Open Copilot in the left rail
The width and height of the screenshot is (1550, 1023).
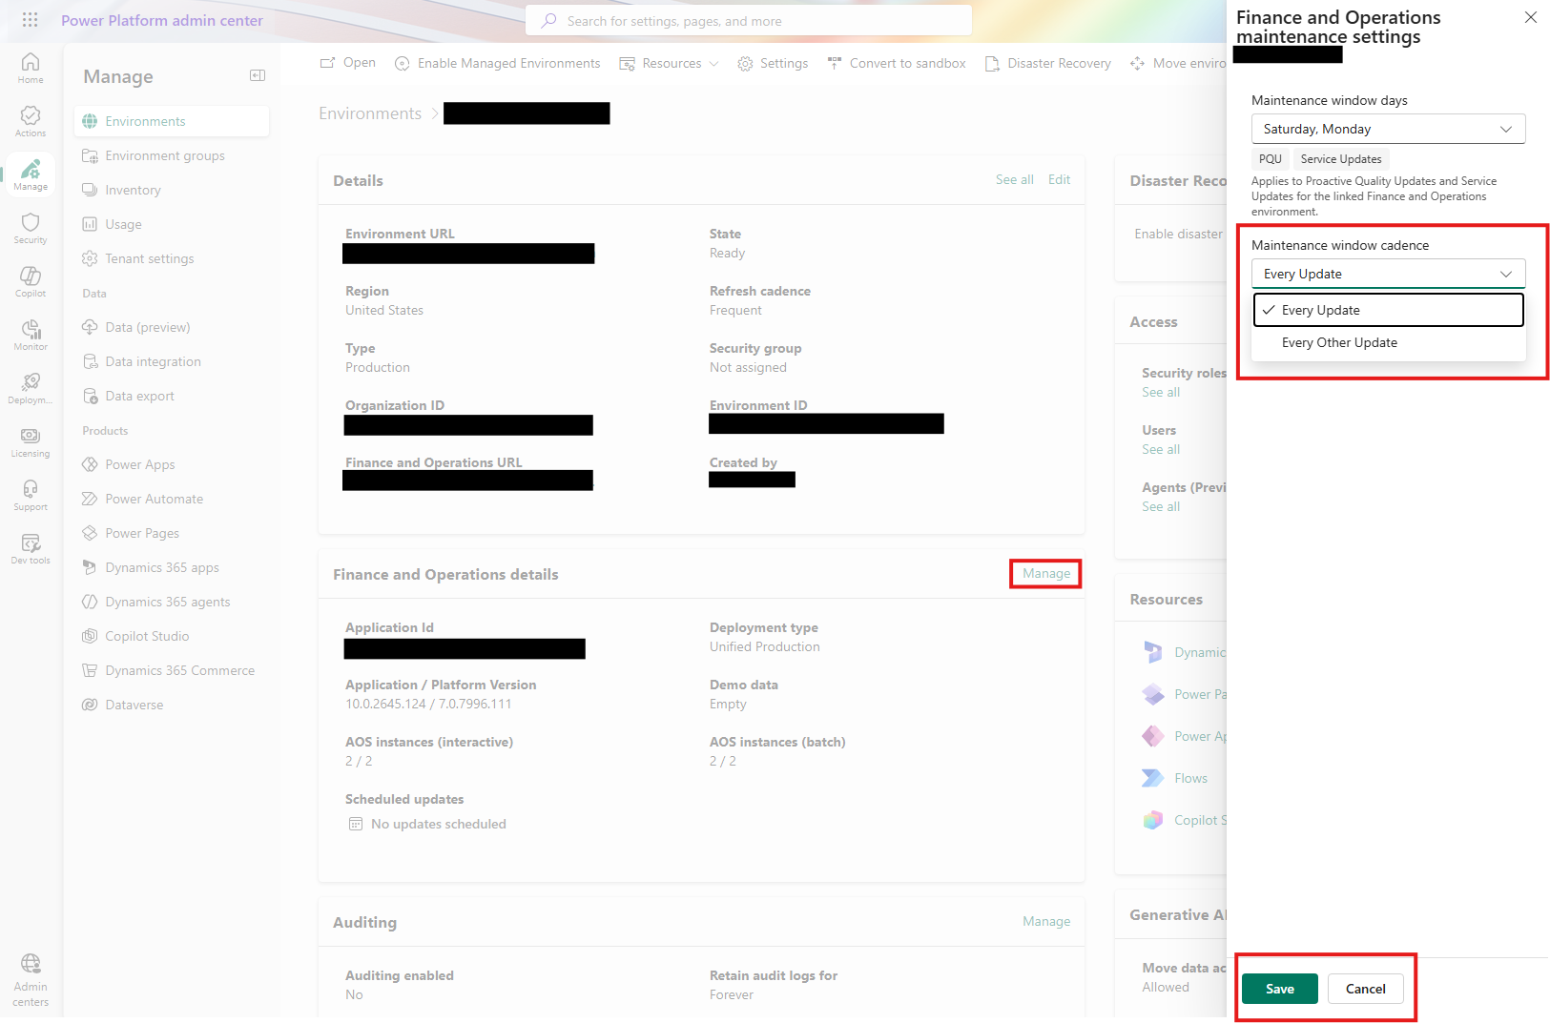tap(31, 281)
